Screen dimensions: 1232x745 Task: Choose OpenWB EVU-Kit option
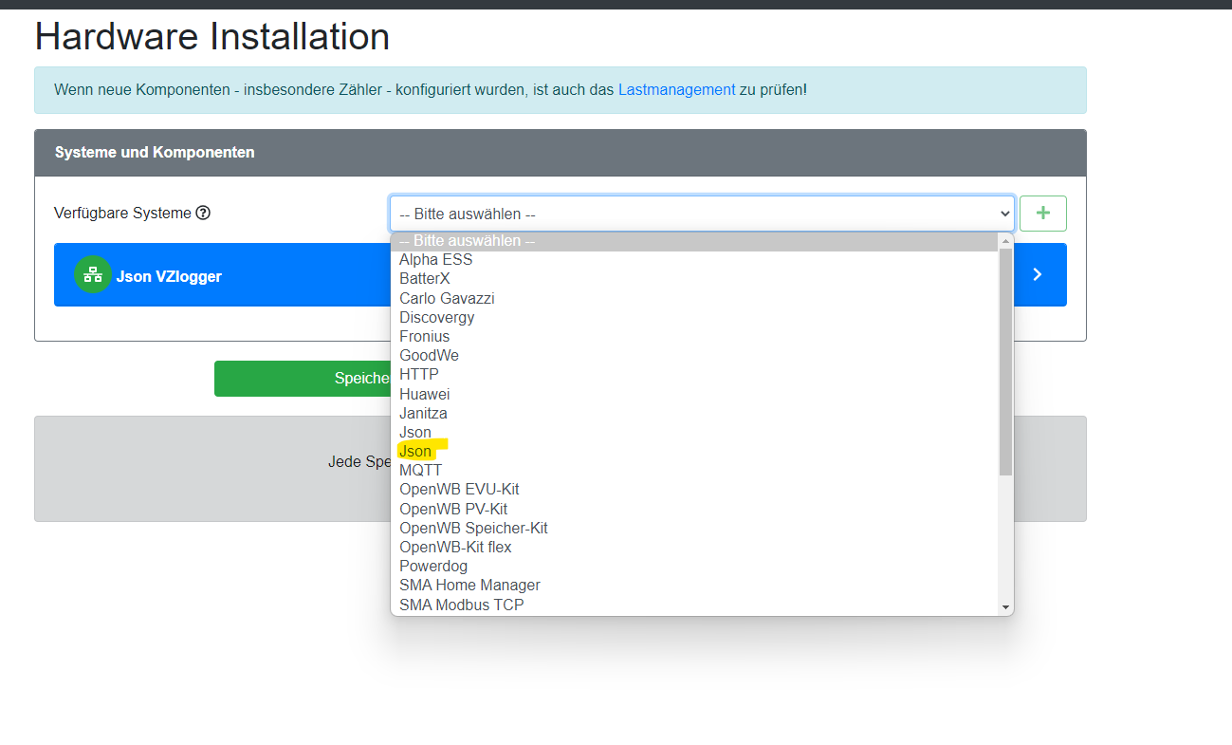click(459, 490)
